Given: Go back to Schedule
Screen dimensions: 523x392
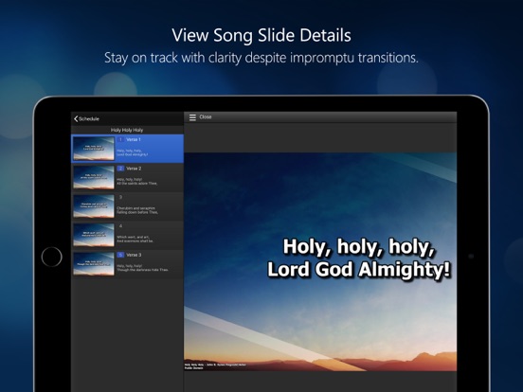Looking at the screenshot, I should click(87, 119).
